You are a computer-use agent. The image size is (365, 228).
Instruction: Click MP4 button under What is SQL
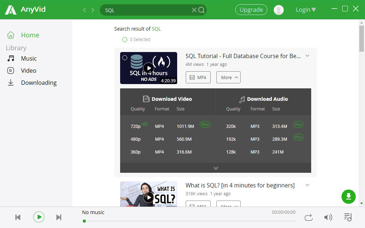click(x=198, y=204)
